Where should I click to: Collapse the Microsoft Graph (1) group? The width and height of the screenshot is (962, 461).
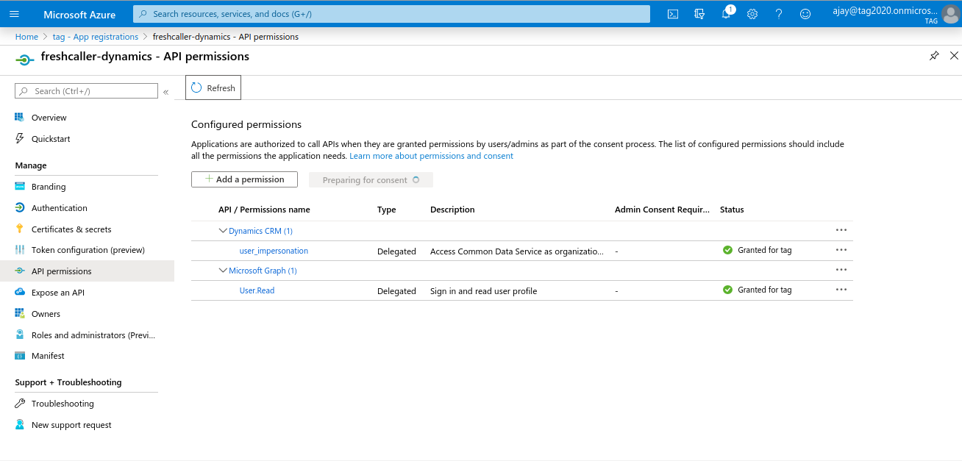(223, 271)
